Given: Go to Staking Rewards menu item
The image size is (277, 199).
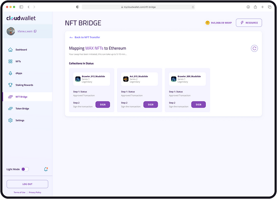Looking at the screenshot, I should [28, 85].
